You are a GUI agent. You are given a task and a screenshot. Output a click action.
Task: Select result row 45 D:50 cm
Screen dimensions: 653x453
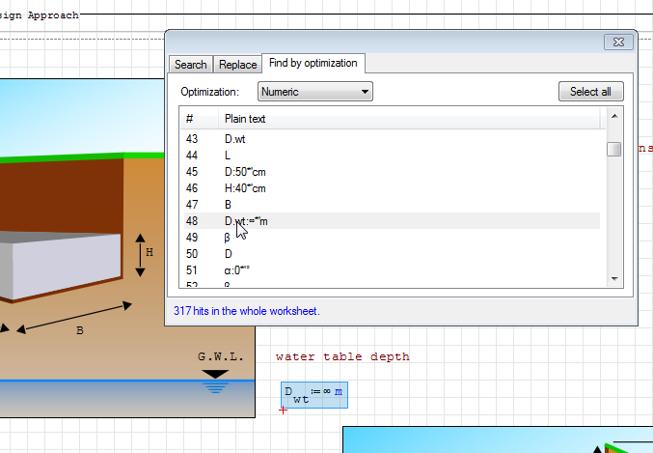pos(244,172)
